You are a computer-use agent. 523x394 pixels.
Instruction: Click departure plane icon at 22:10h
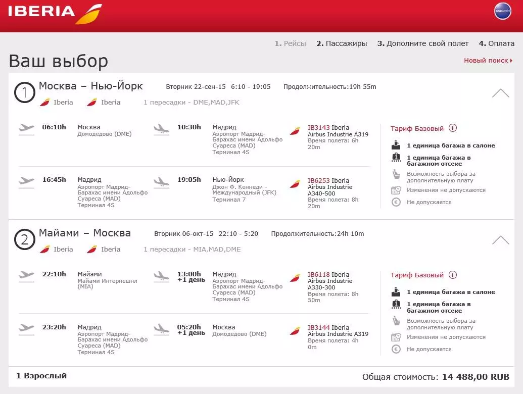pos(26,276)
